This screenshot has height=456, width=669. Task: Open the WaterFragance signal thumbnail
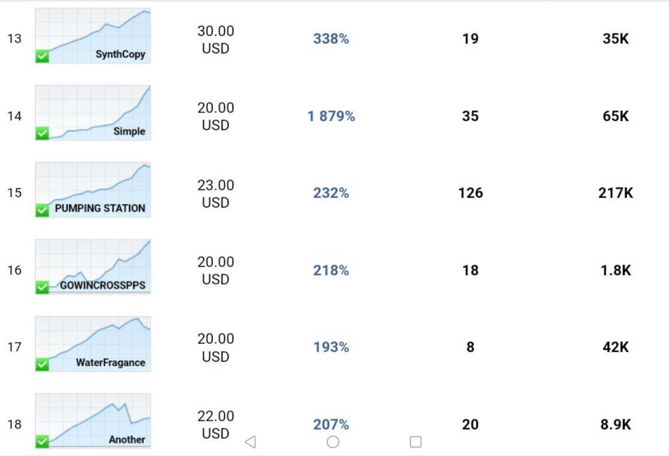(x=93, y=344)
